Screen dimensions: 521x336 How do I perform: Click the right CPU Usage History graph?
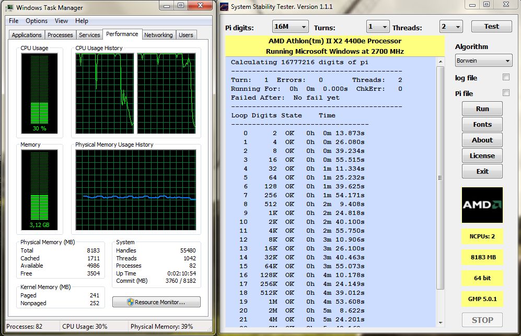[x=167, y=93]
